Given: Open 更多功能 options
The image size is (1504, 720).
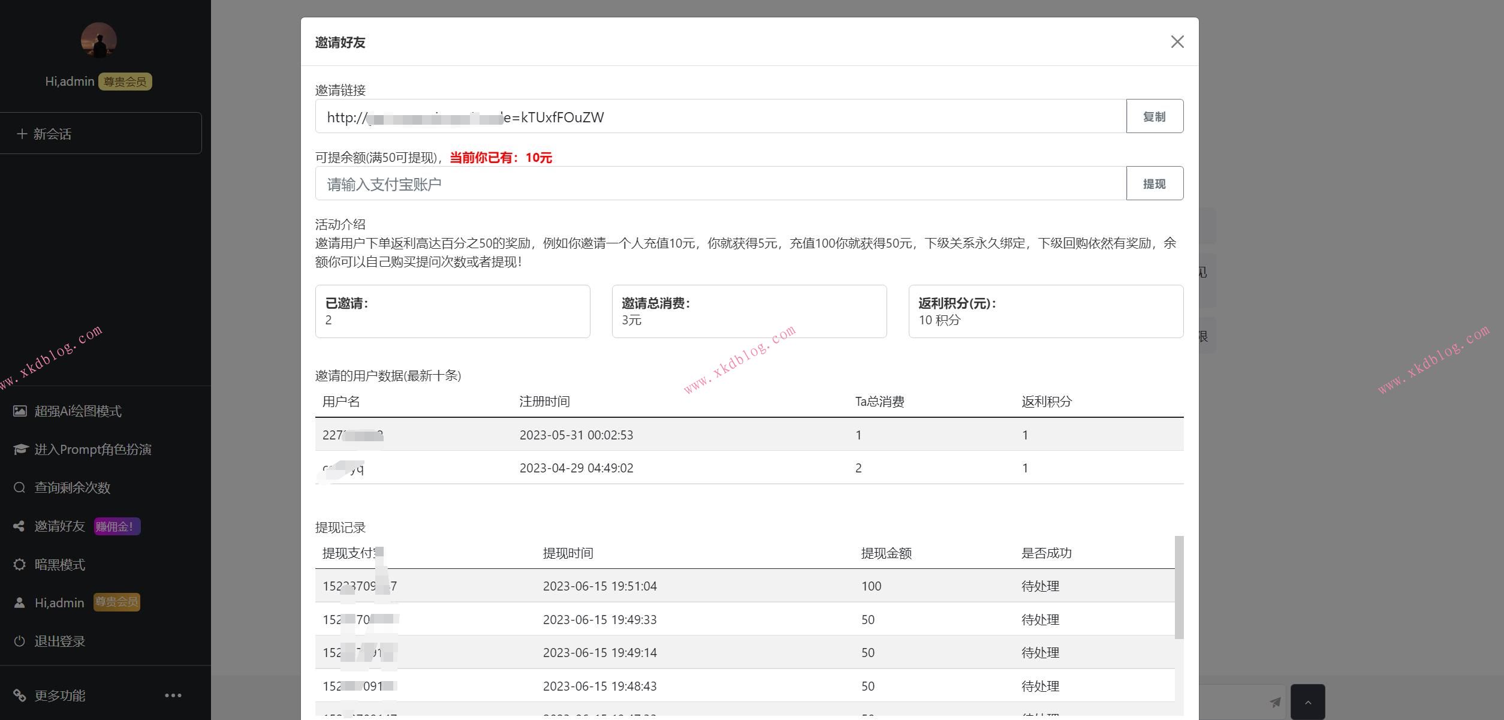Looking at the screenshot, I should click(59, 695).
